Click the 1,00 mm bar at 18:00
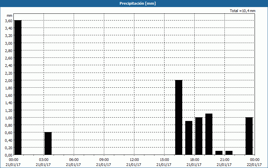 (x=199, y=136)
